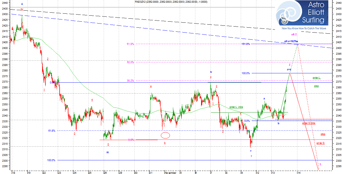Click 2350 on the left price axis

[4, 105]
